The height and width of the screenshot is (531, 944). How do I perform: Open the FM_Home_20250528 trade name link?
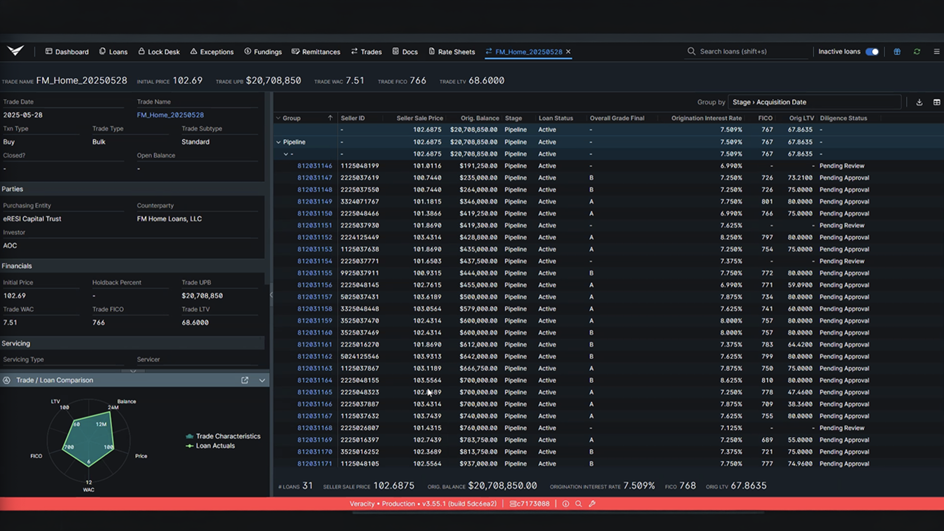click(170, 115)
